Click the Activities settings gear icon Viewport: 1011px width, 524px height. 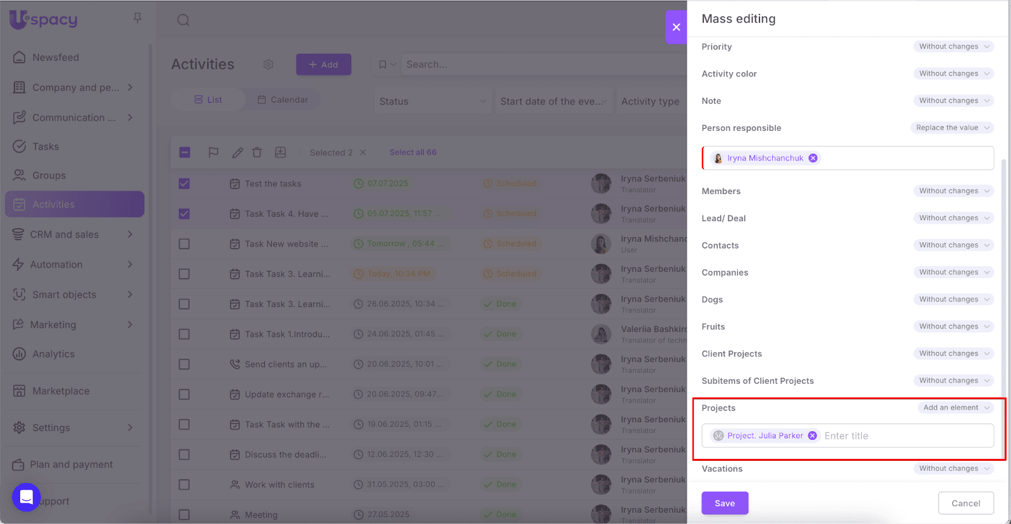click(269, 64)
